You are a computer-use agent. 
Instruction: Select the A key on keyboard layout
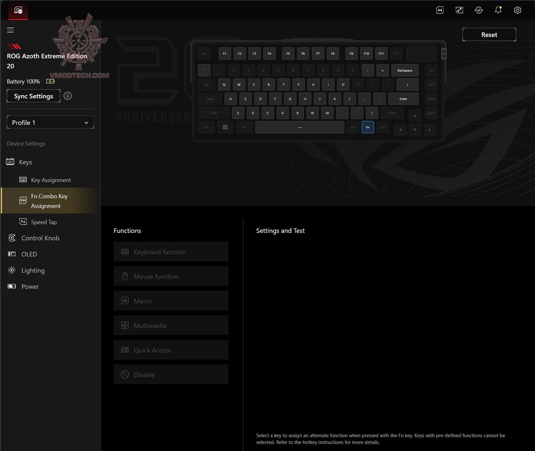(x=230, y=99)
